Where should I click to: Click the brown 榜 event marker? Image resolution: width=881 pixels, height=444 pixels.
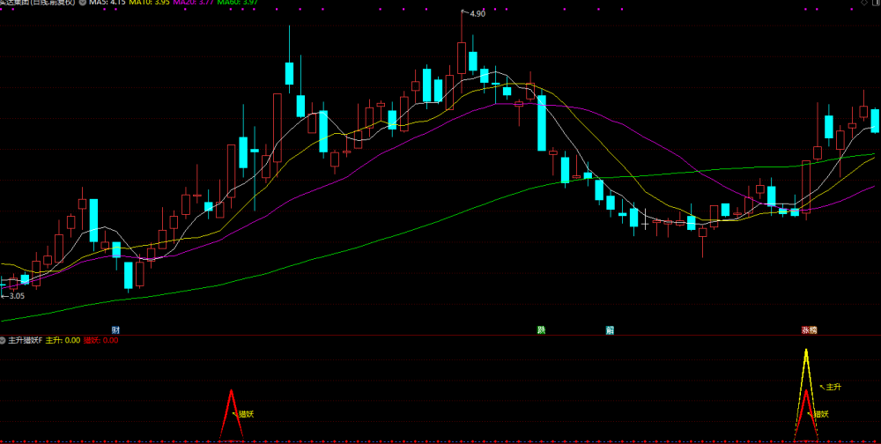coord(813,329)
